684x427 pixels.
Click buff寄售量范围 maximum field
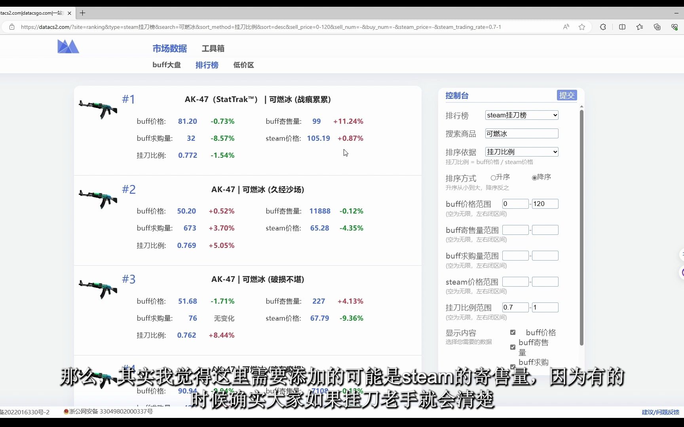pyautogui.click(x=545, y=230)
